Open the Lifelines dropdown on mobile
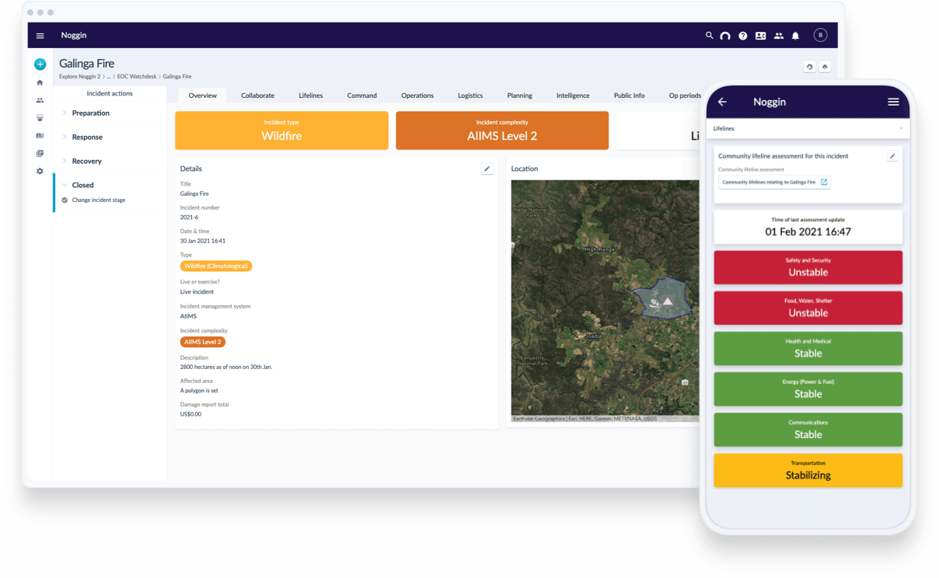This screenshot has width=939, height=578. [x=808, y=128]
